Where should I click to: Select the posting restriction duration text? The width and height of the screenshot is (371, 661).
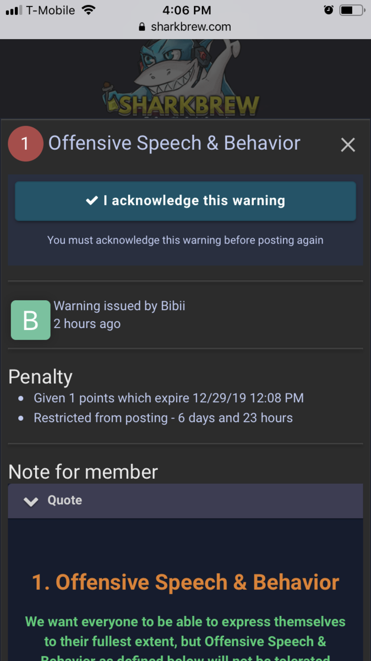coord(163,418)
